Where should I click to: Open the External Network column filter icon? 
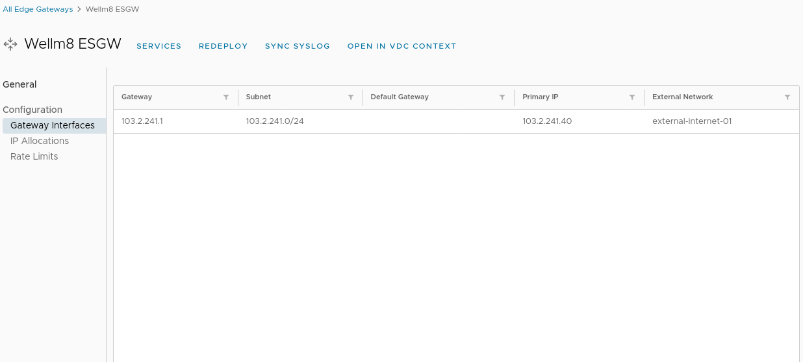pyautogui.click(x=787, y=97)
